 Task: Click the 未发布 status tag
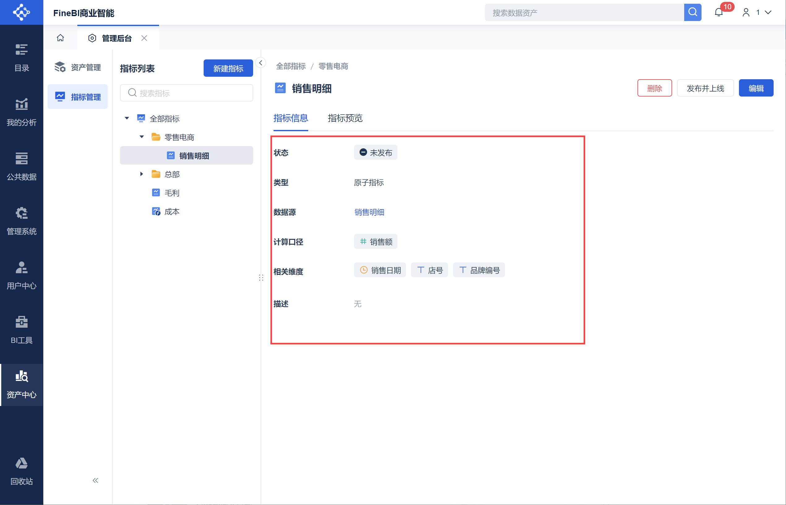[375, 153]
